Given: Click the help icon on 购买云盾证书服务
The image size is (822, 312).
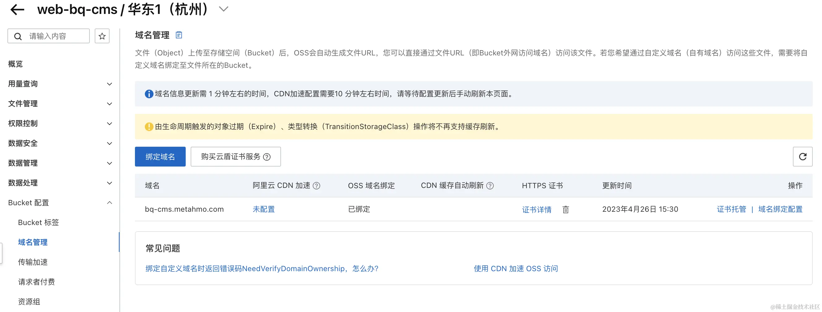Looking at the screenshot, I should pyautogui.click(x=267, y=157).
